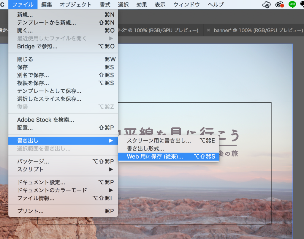Choose 別名で保存...

coord(63,75)
